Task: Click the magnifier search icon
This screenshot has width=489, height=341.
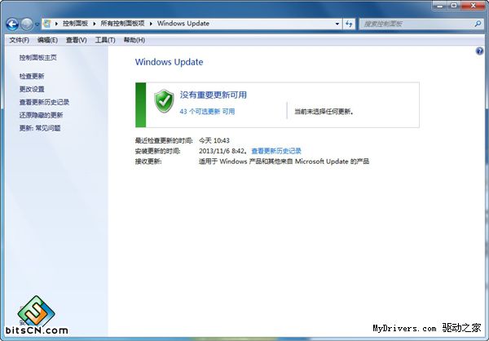Action: pos(478,24)
